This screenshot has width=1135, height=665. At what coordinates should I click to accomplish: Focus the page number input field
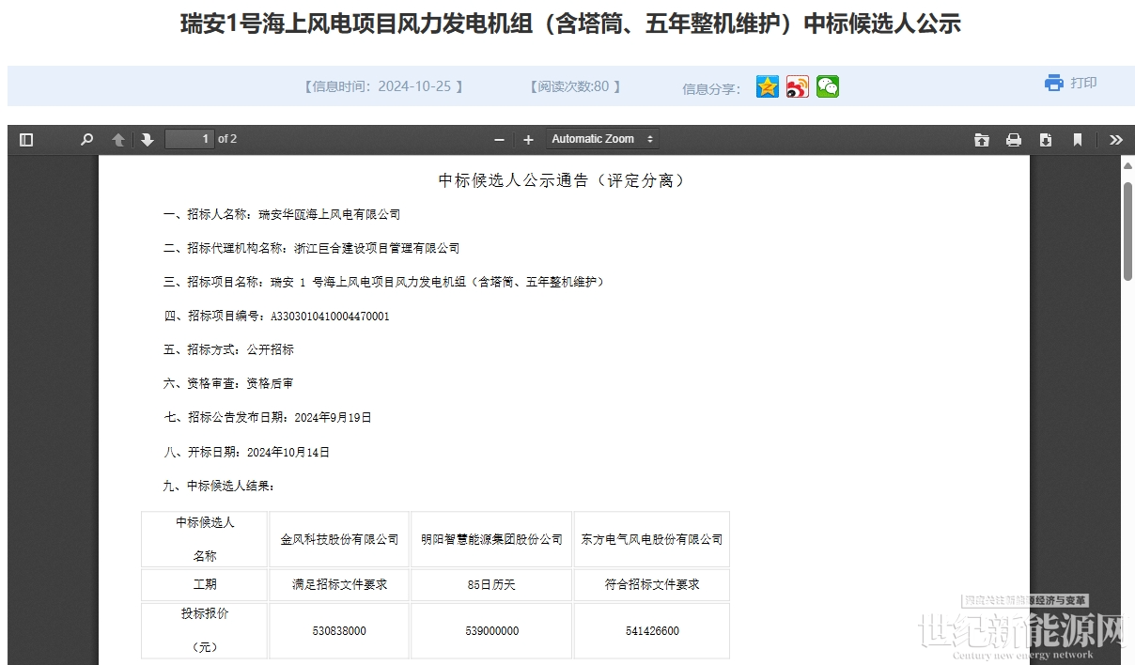coord(190,139)
